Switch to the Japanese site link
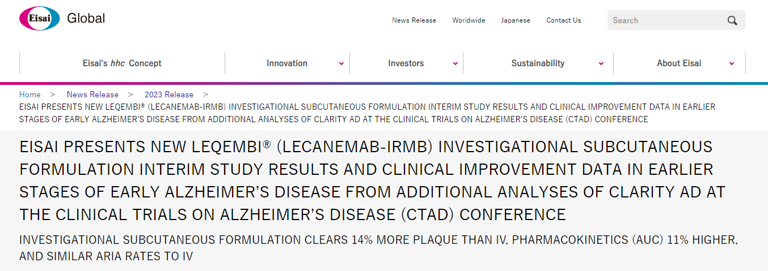Image resolution: width=768 pixels, height=271 pixels. pyautogui.click(x=516, y=20)
